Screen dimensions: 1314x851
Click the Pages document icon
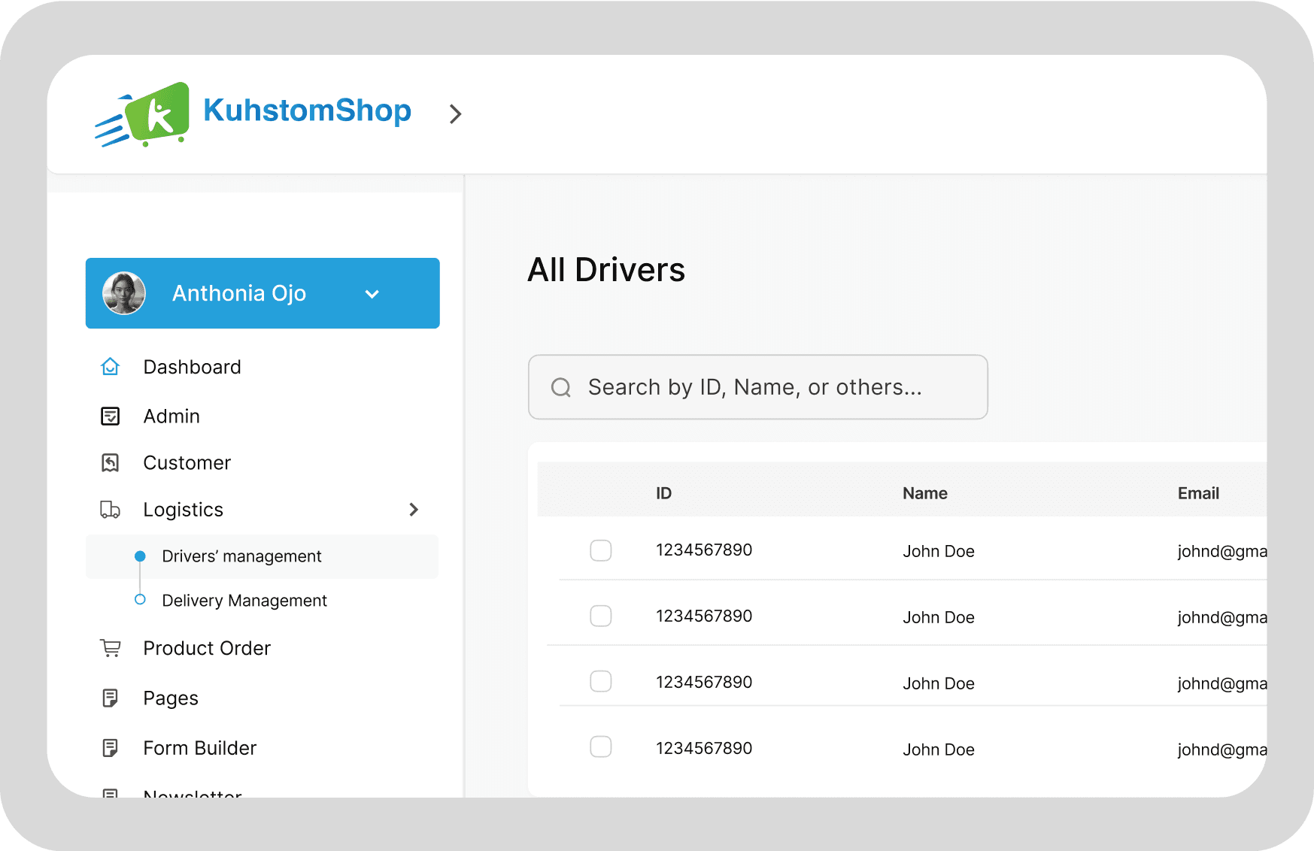[x=111, y=698]
